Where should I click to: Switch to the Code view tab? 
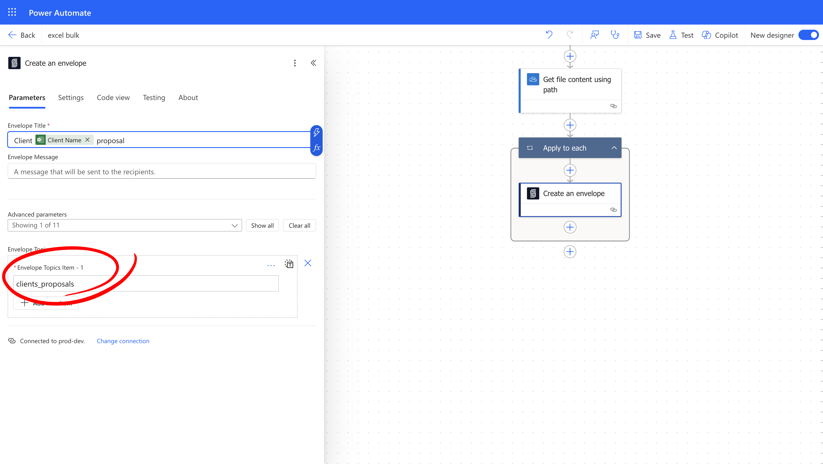pos(113,97)
